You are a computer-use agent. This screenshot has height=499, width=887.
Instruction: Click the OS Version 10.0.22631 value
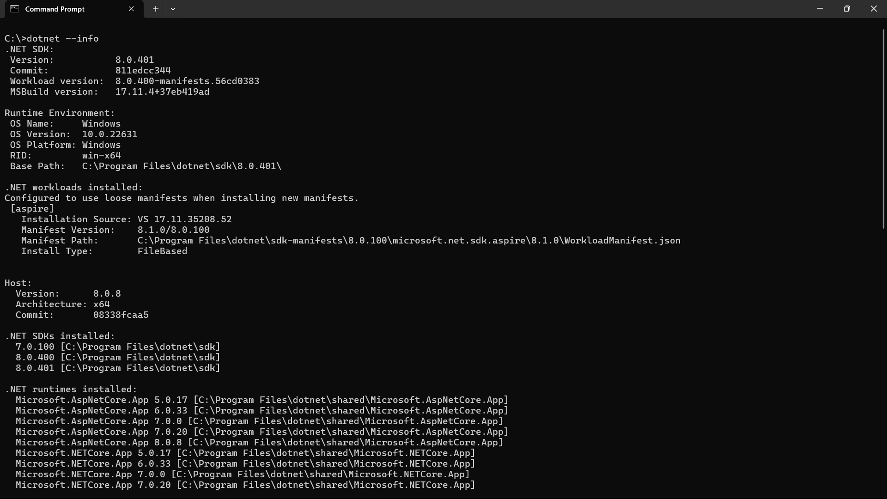(109, 134)
